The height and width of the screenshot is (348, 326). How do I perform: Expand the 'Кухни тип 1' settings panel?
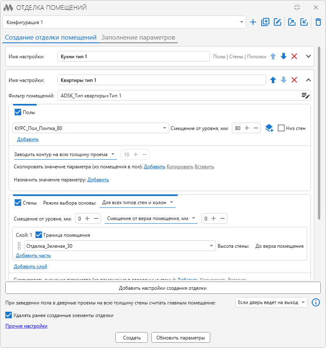[x=308, y=56]
